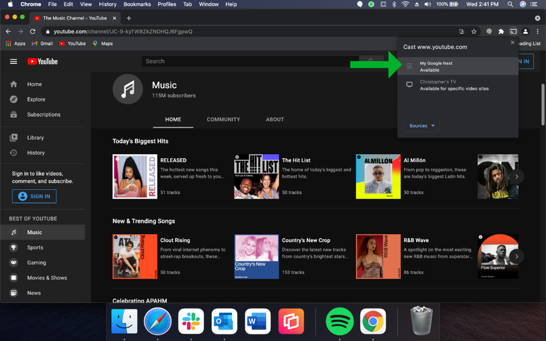Reload the page
Screen dimensions: 546x341
(33, 32)
